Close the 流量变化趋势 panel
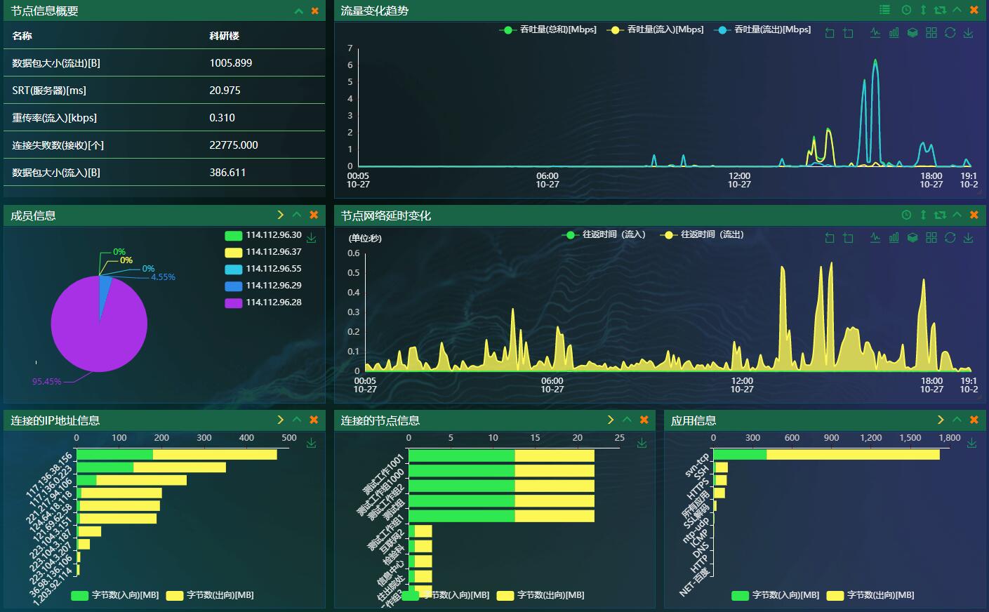Screen dimensions: 989x612 point(974,10)
